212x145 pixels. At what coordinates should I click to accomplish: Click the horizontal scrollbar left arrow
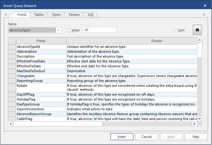(11, 124)
